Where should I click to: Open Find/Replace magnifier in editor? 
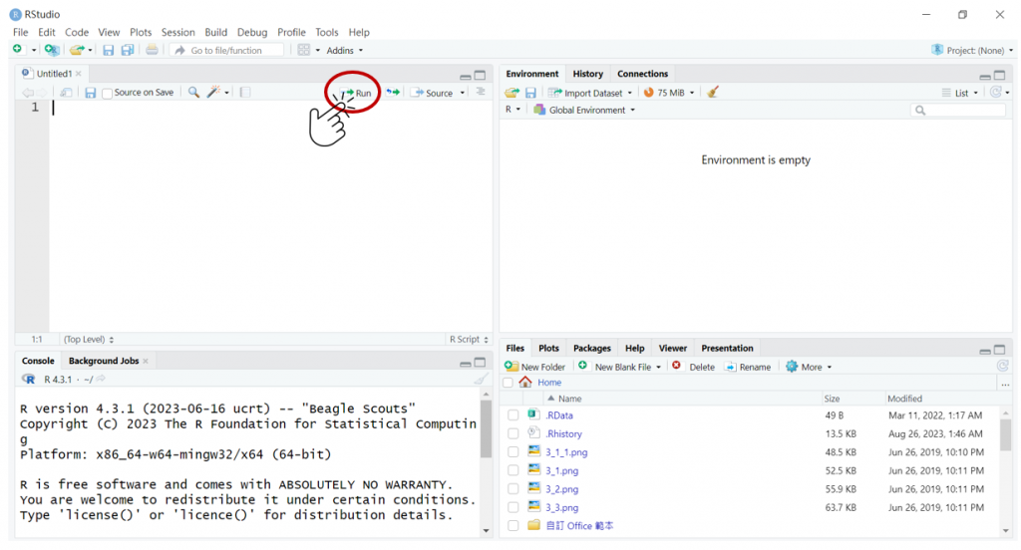click(193, 93)
